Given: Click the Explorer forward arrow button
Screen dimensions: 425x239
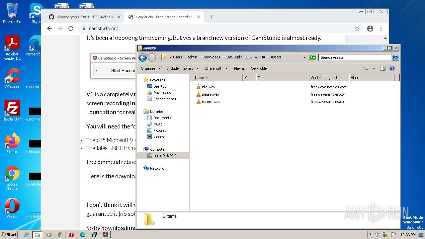Looking at the screenshot, I should coord(152,57).
